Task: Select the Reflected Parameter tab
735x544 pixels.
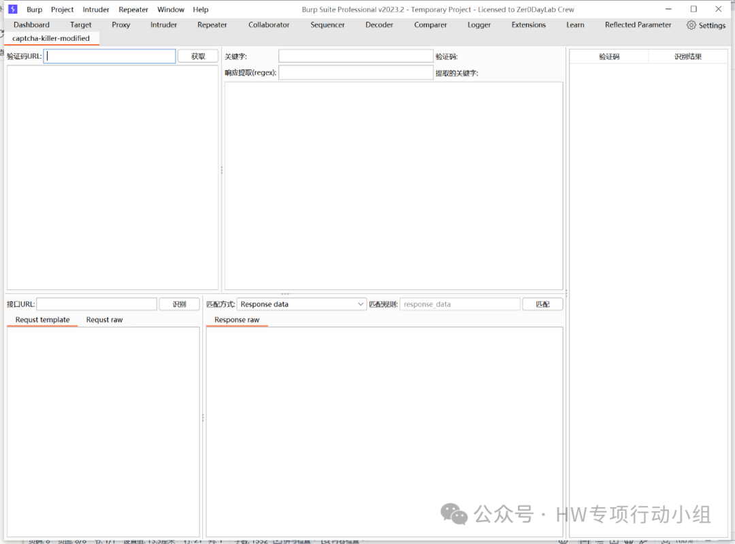Action: coord(638,25)
